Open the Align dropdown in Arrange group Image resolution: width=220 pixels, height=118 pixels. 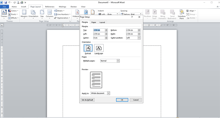pyautogui.click(x=191, y=11)
